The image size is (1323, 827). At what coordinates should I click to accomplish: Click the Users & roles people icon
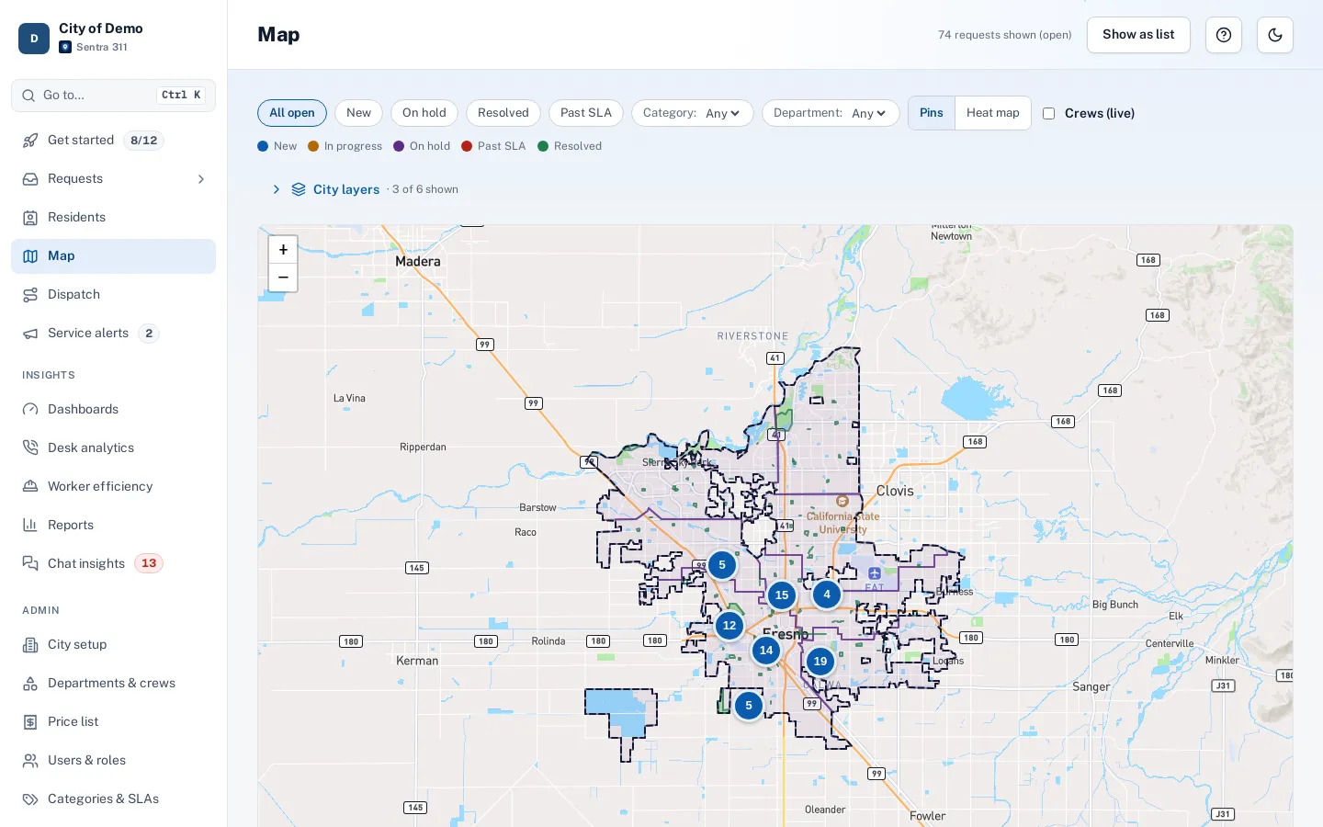(x=30, y=761)
